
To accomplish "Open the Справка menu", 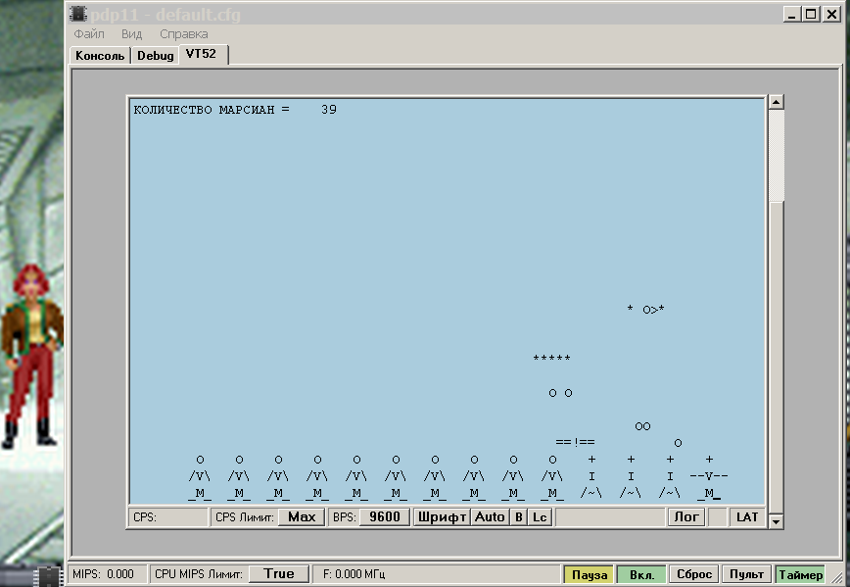I will point(184,34).
